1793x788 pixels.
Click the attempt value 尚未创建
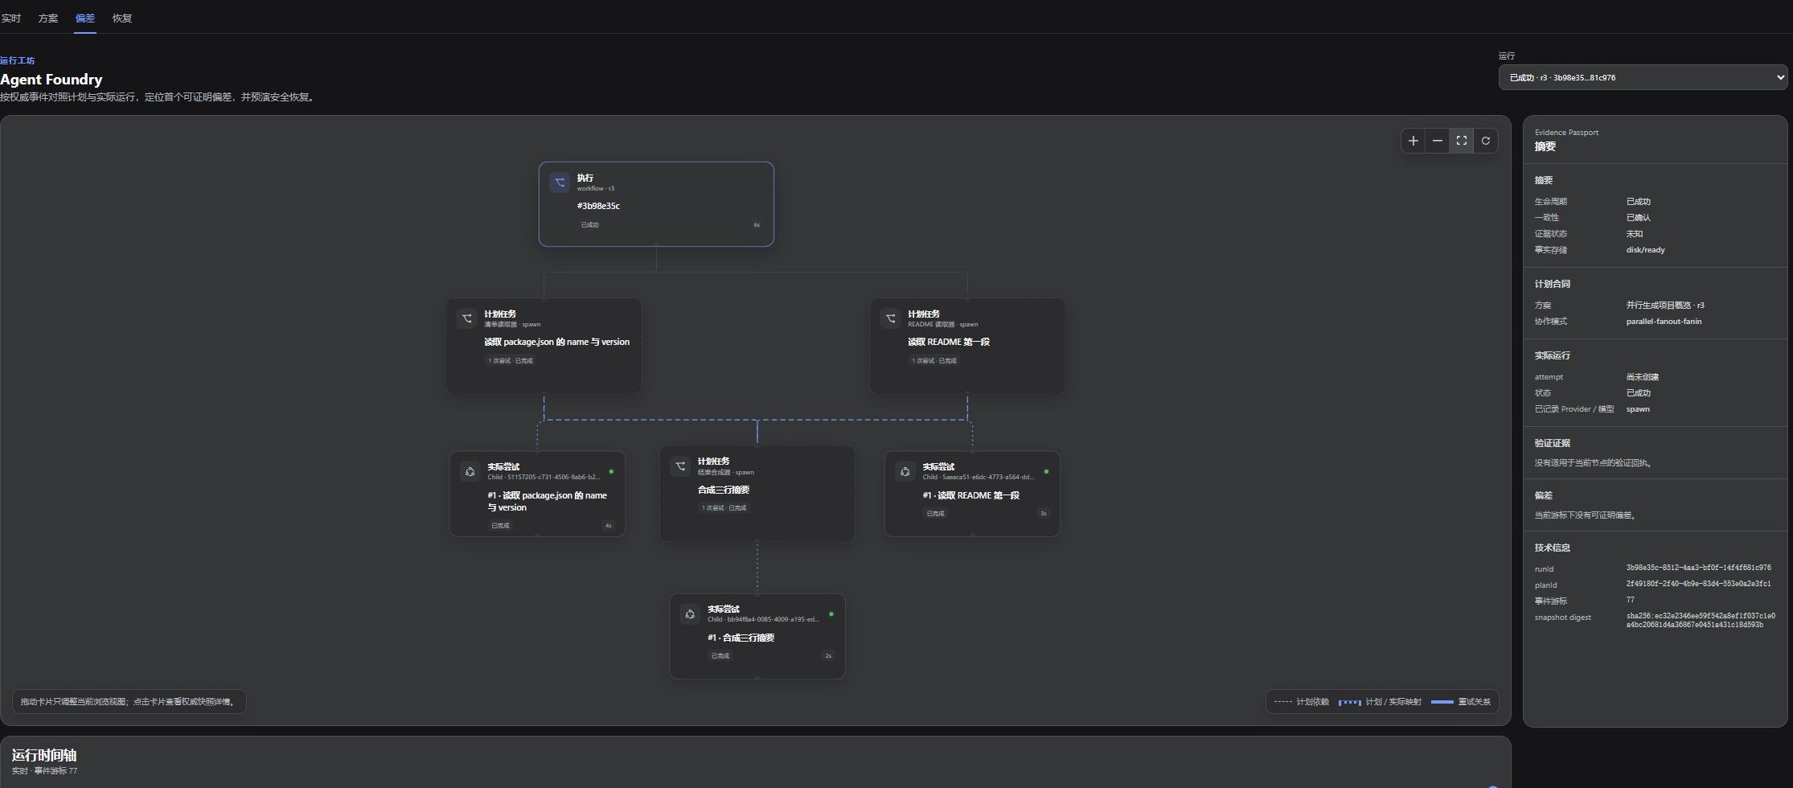(1642, 377)
